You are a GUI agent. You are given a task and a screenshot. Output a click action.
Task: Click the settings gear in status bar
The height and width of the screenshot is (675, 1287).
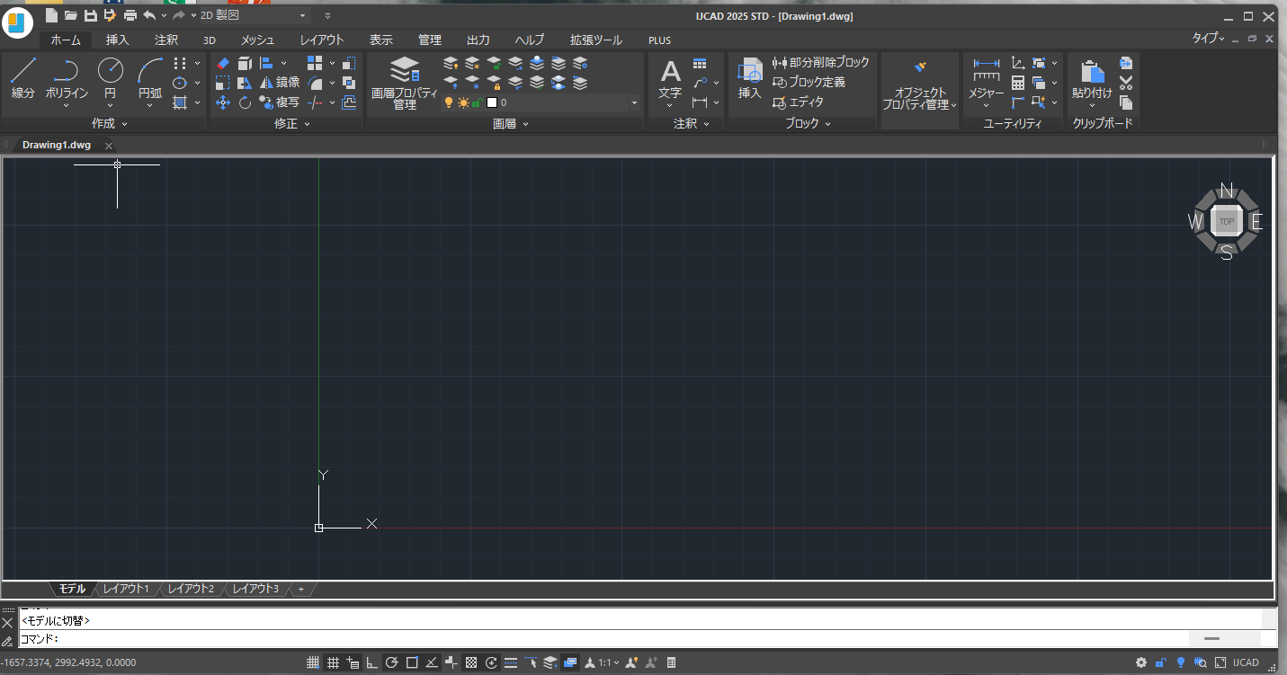(x=1141, y=662)
